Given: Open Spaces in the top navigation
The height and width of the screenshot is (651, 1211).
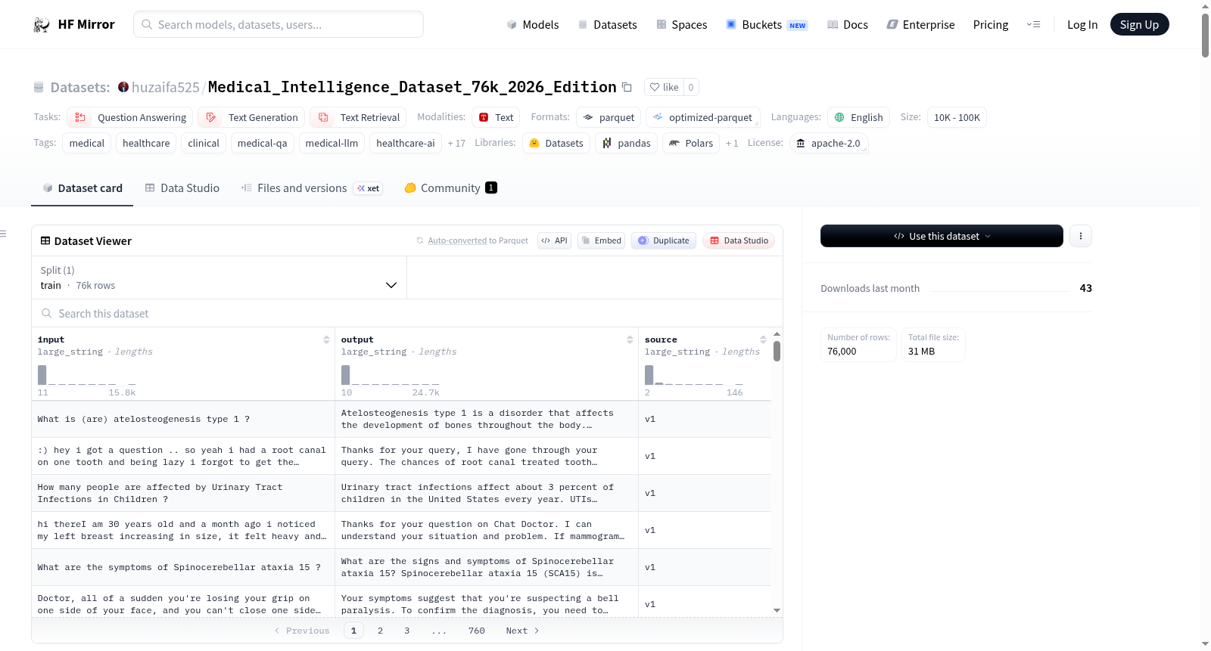Looking at the screenshot, I should 682,24.
